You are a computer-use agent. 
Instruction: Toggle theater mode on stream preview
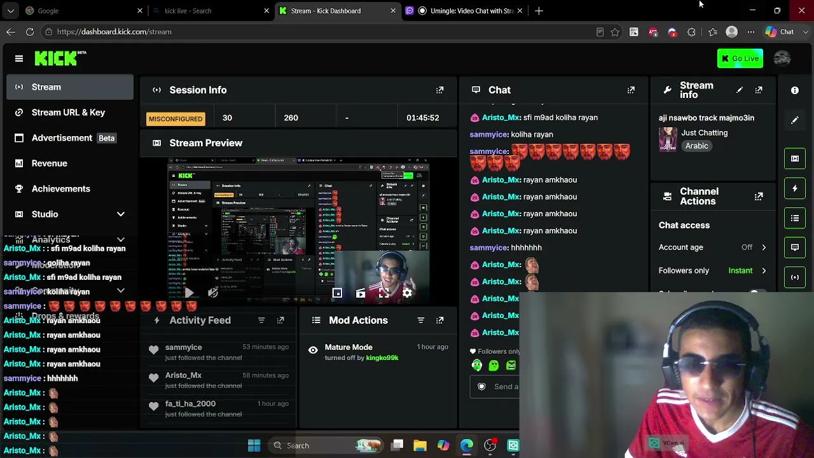tap(361, 293)
